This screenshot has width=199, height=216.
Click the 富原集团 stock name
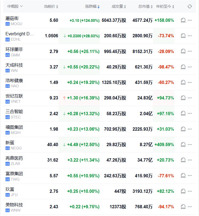pos(14,173)
